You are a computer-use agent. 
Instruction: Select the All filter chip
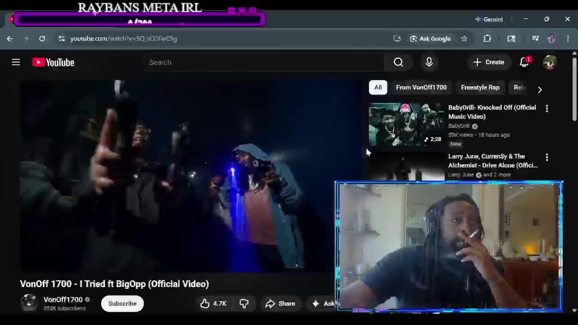(x=378, y=88)
